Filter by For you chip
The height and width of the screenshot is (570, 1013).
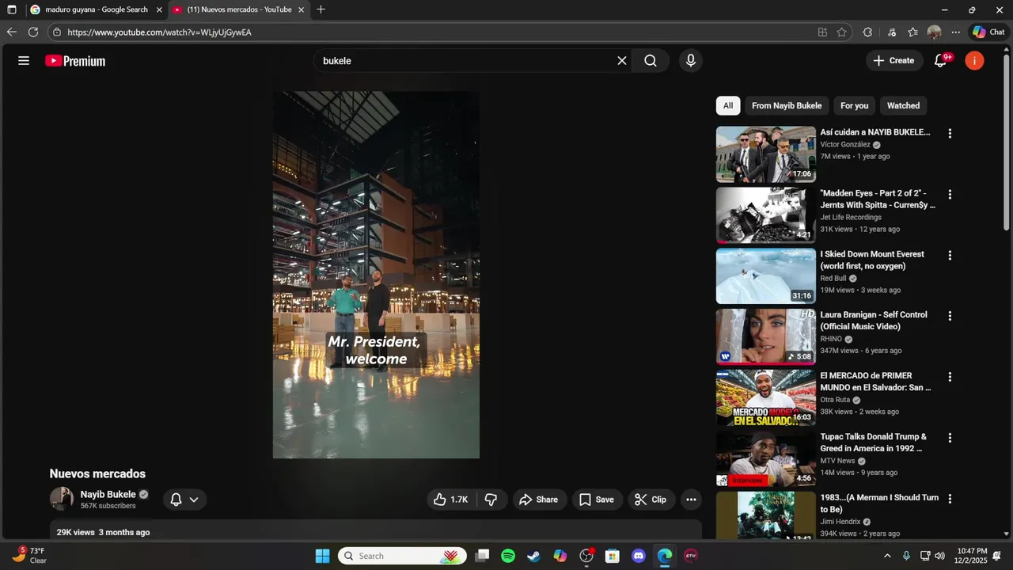855,105
